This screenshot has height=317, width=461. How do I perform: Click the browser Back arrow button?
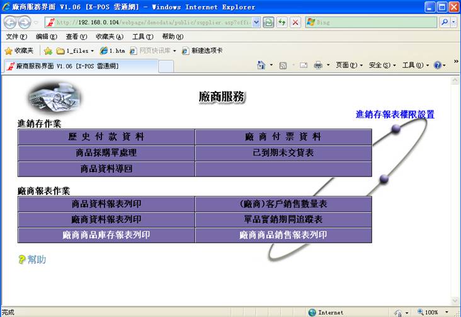pyautogui.click(x=10, y=22)
